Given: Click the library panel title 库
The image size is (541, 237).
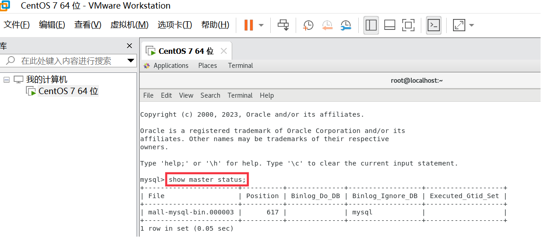Looking at the screenshot, I should click(3, 46).
